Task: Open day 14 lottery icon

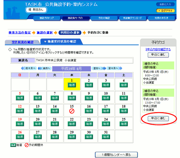Action: coord(55,111)
